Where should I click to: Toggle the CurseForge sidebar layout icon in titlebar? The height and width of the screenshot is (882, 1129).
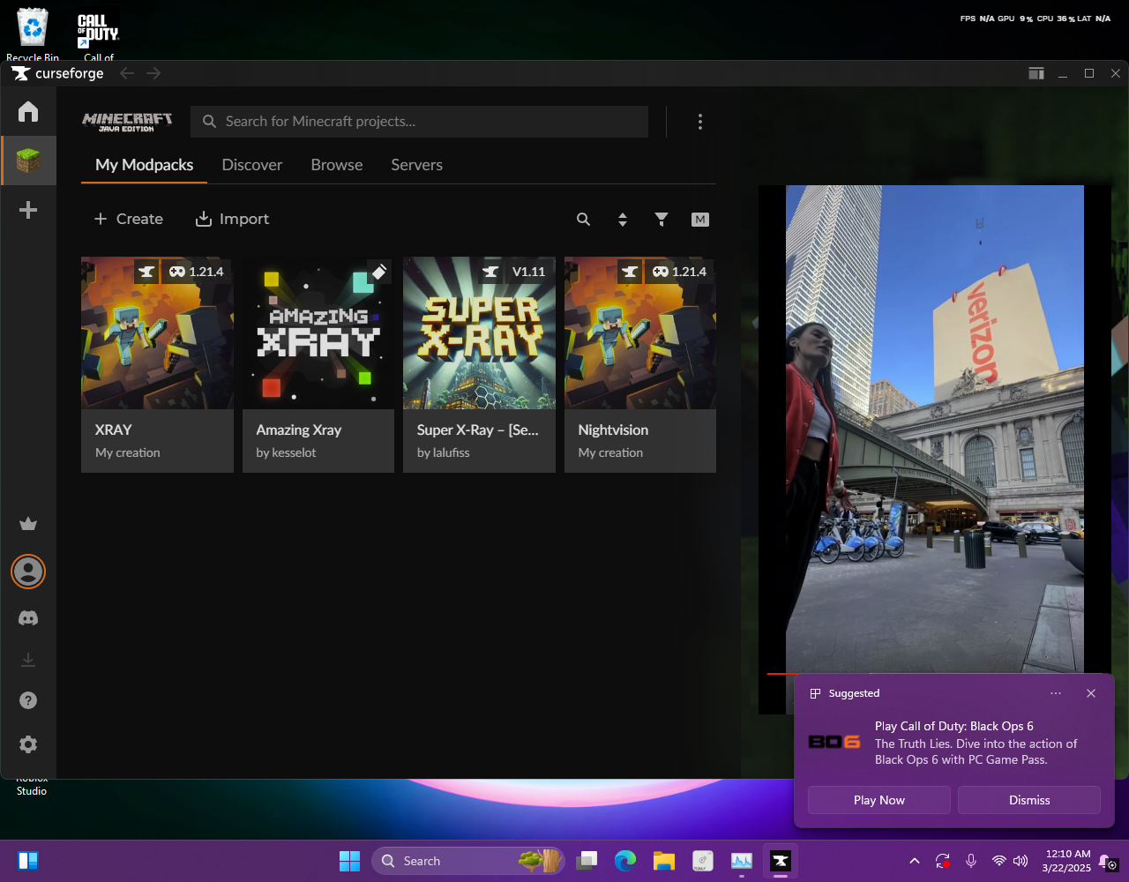tap(1036, 73)
